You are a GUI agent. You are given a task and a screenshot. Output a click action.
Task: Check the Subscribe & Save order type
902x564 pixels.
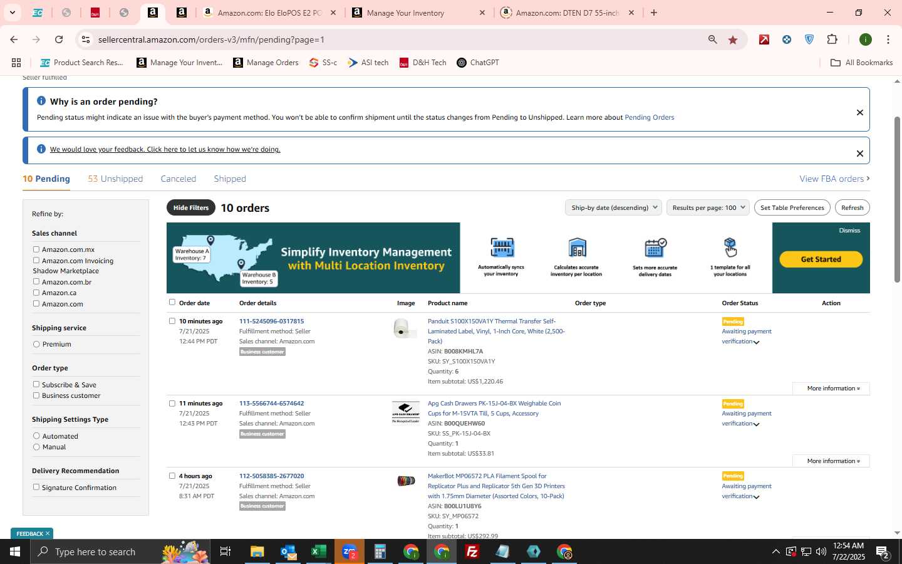pyautogui.click(x=36, y=384)
